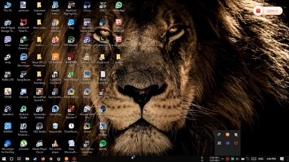Select the uTorrent desktop shortcut
The width and height of the screenshot is (289, 162).
(x=23, y=145)
